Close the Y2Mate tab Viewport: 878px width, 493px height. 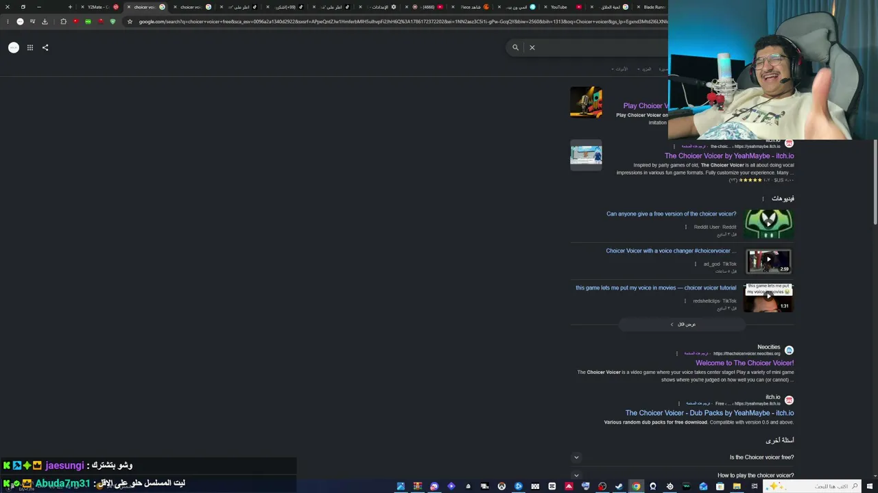coord(82,7)
